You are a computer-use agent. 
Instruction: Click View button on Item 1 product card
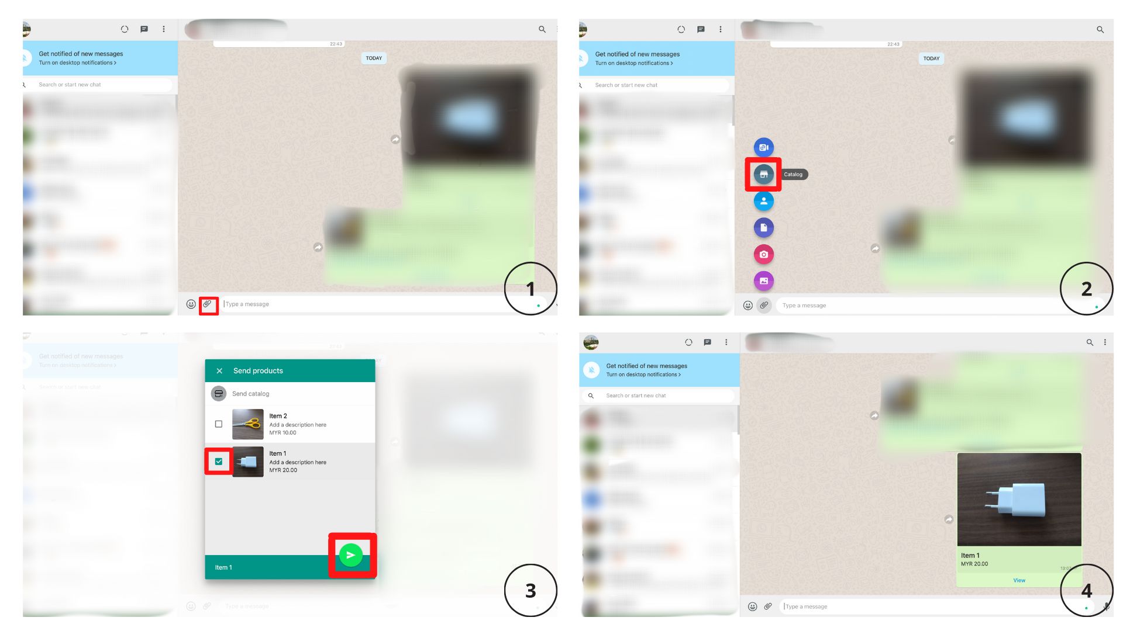[x=1018, y=580]
